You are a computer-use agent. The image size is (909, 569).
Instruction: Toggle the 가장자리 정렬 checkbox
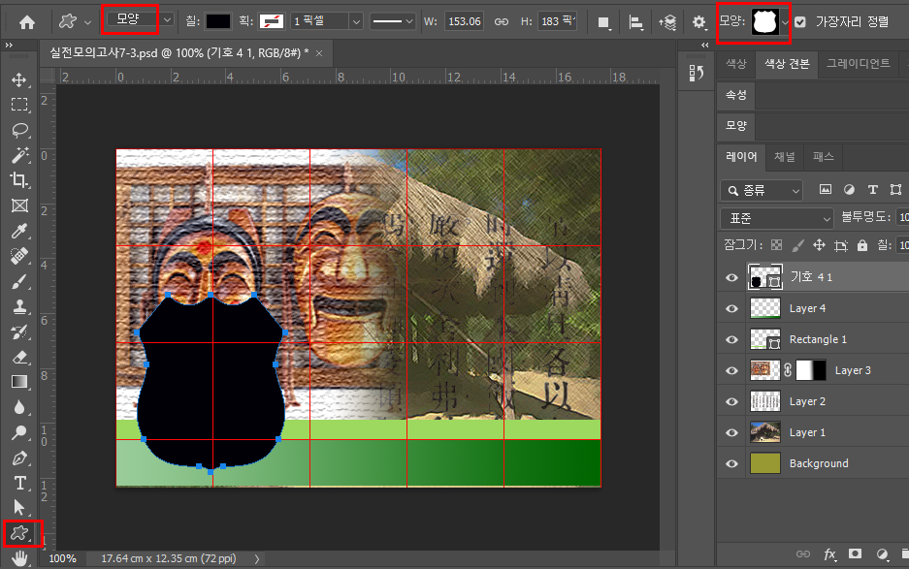pyautogui.click(x=800, y=21)
